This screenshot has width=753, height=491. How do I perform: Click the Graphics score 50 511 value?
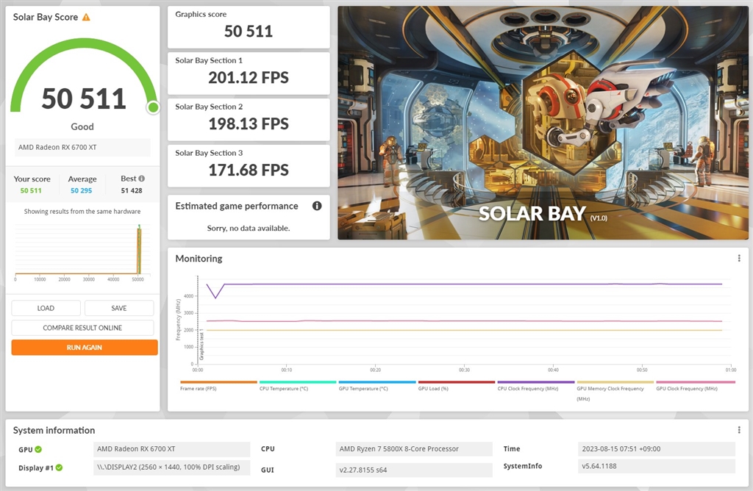pyautogui.click(x=249, y=31)
